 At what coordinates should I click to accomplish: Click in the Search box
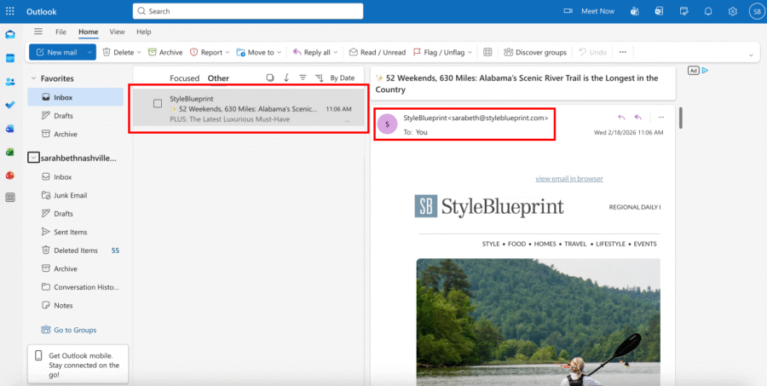pos(247,11)
